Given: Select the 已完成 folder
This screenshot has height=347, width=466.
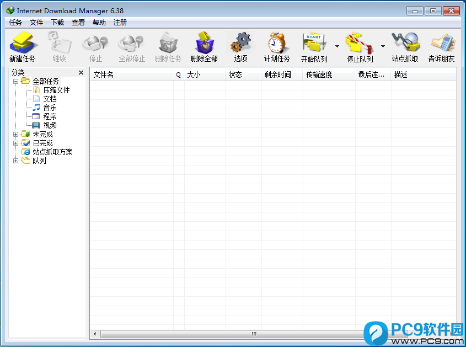Looking at the screenshot, I should (x=42, y=143).
